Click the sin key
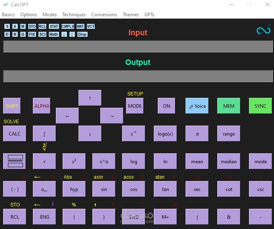Screen dimensions: 274x229 tap(104, 189)
